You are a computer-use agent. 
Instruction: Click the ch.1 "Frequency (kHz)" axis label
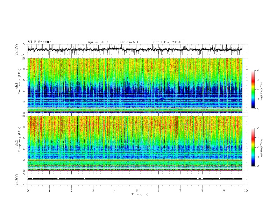(x=20, y=81)
